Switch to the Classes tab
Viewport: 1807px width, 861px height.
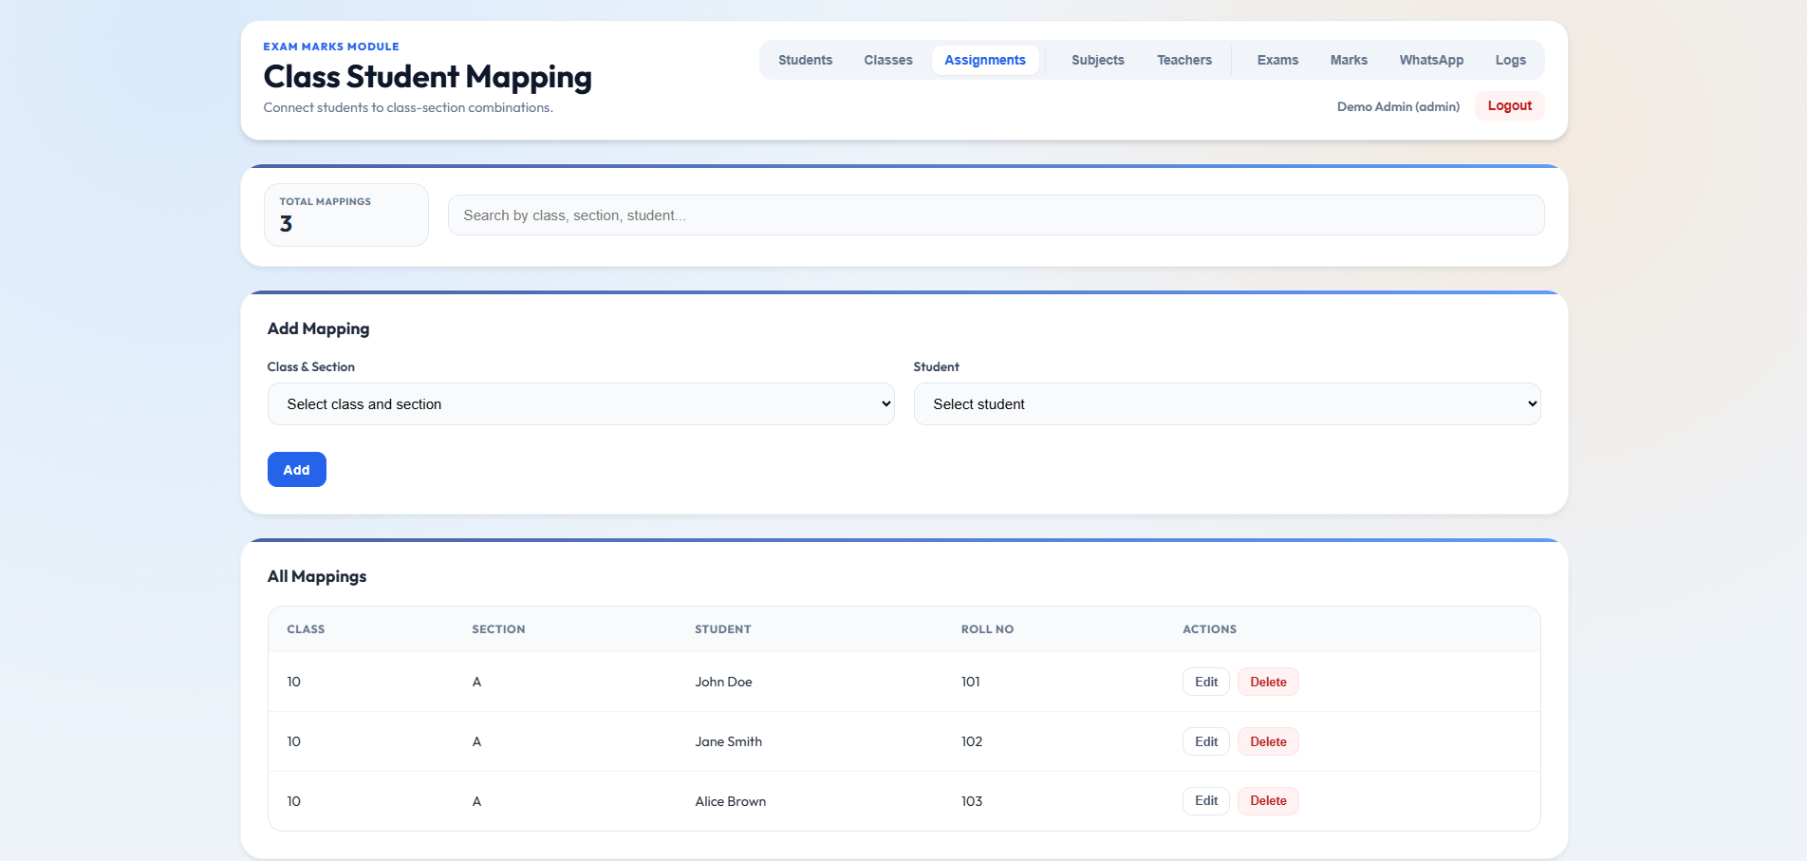point(888,60)
